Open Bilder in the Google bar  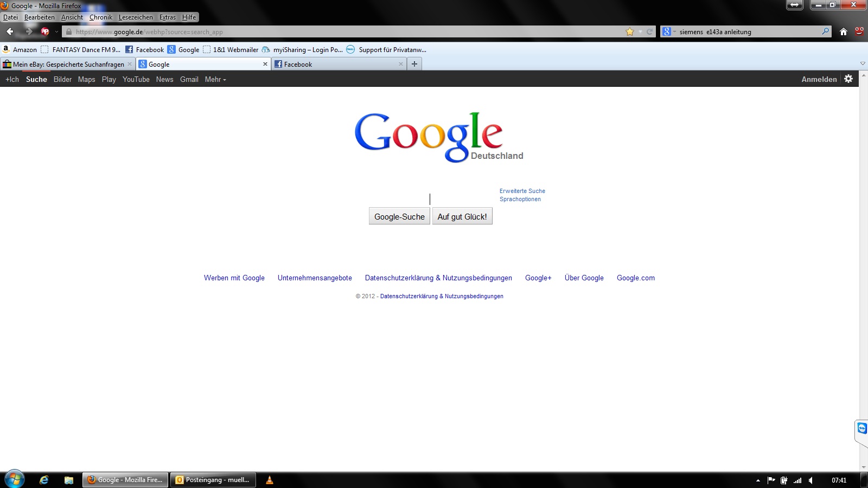(62, 79)
